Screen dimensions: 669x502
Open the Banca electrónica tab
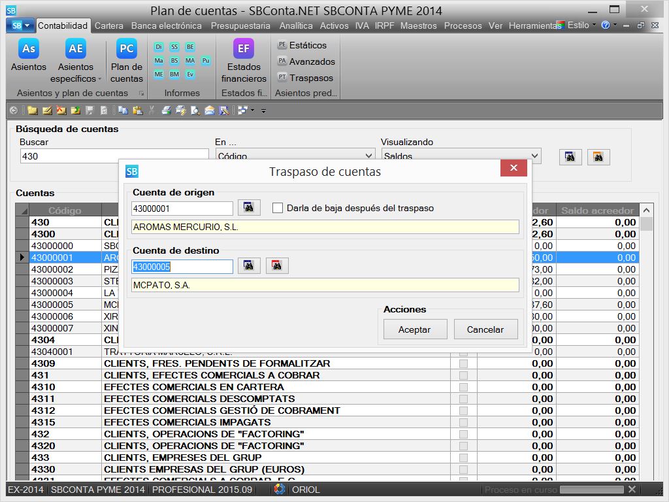(x=166, y=25)
